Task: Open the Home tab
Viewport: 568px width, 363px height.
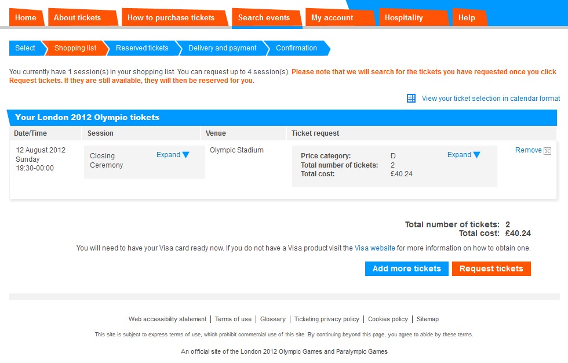Action: (26, 17)
